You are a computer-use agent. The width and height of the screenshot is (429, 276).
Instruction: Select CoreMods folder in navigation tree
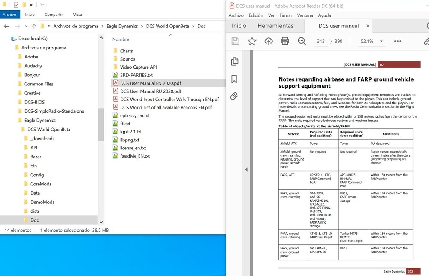point(41,184)
